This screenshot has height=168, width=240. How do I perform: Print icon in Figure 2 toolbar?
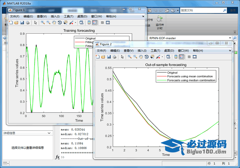[114, 57]
